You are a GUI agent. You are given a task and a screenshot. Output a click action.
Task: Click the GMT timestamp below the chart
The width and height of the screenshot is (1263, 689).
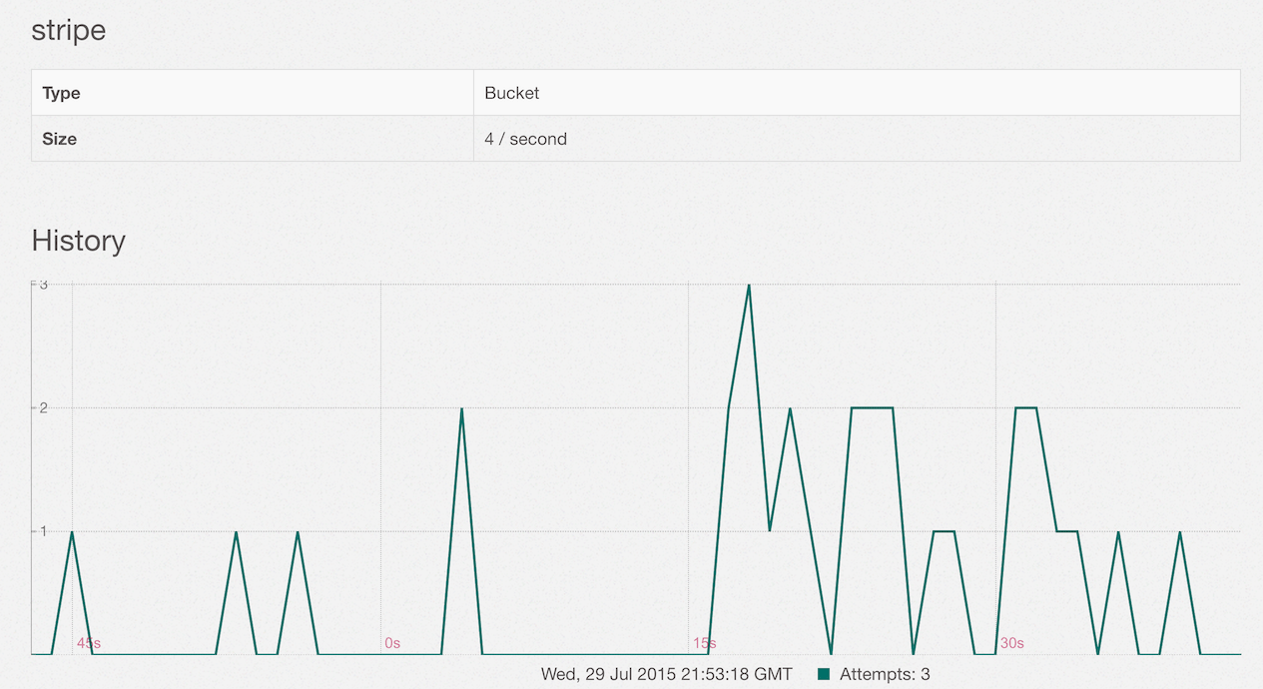[666, 674]
